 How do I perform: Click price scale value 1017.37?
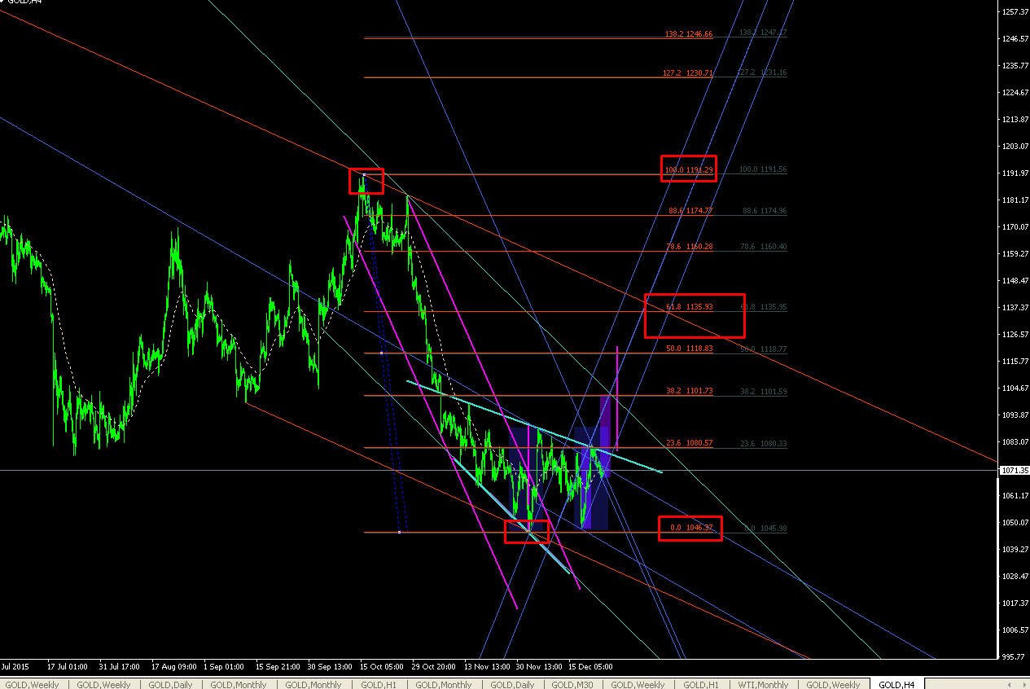(1015, 603)
